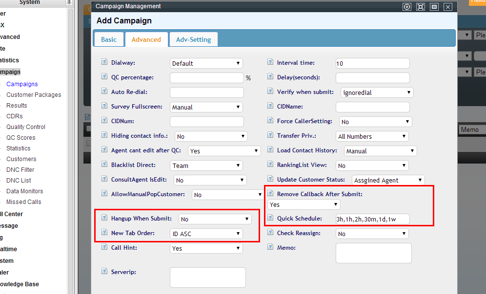Click the pin icon in System sidebar header
The width and height of the screenshot is (486, 294).
70,2
